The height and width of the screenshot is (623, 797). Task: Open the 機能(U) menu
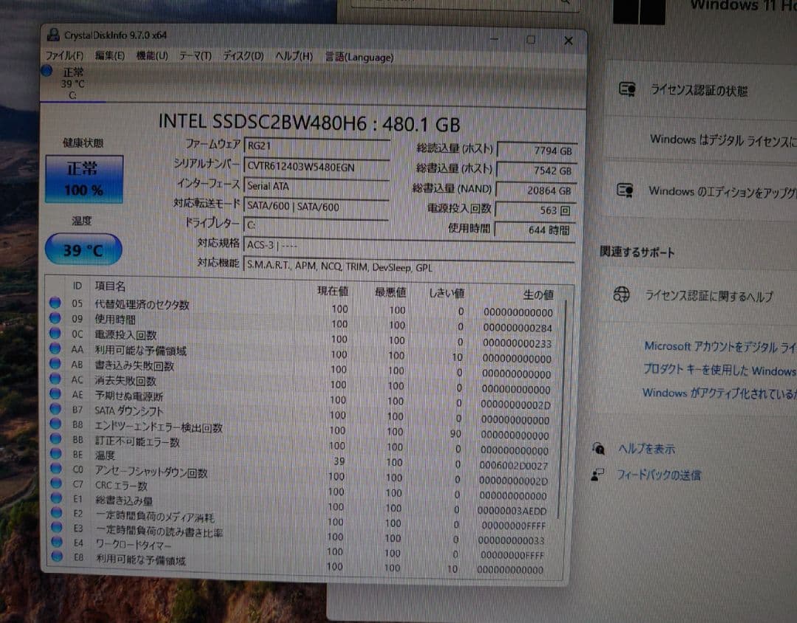[152, 55]
